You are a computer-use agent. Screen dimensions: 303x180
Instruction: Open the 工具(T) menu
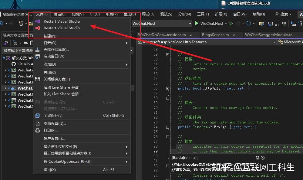(203, 14)
